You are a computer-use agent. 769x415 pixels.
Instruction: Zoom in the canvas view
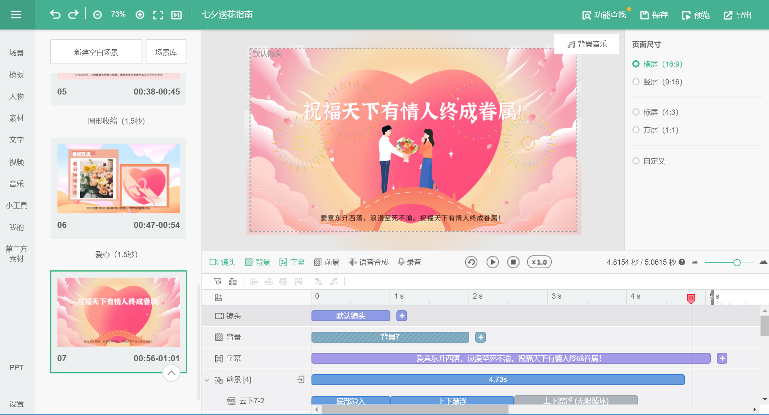pyautogui.click(x=140, y=15)
